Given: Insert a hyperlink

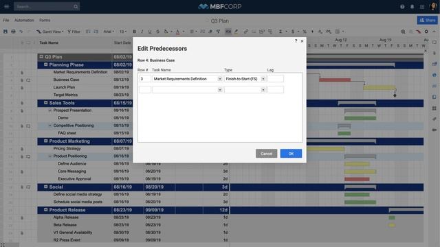Looking at the screenshot, I should [246, 32].
